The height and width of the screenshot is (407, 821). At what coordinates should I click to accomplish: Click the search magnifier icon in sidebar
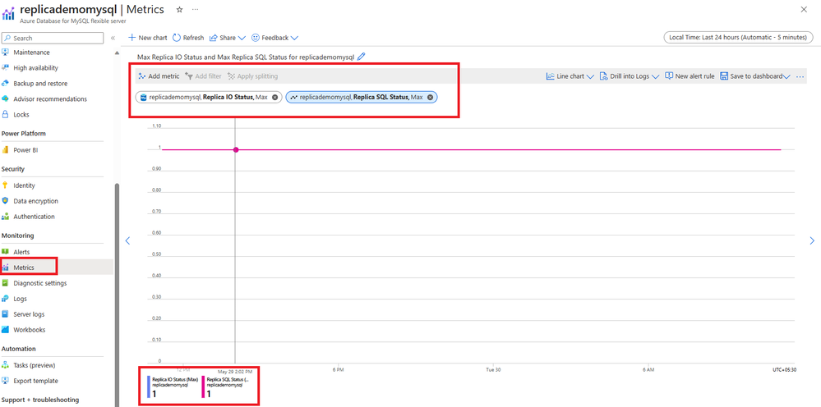point(7,38)
